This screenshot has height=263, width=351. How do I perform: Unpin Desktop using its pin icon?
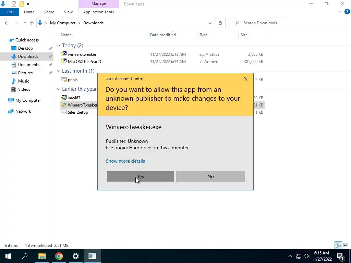pos(51,48)
